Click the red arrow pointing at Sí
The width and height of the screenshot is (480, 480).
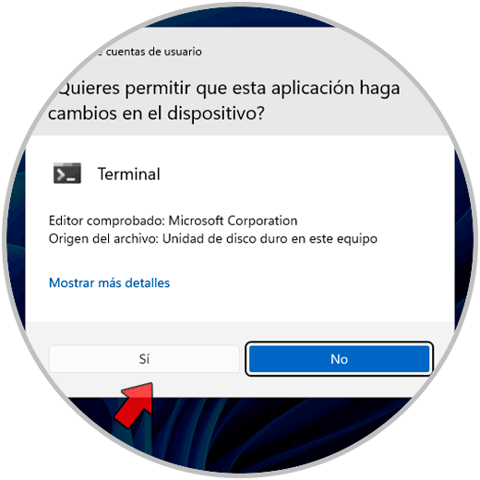point(135,405)
